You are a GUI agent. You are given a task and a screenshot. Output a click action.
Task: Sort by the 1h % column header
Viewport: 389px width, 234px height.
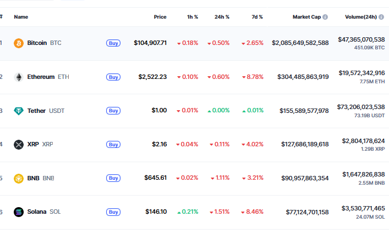(x=193, y=17)
